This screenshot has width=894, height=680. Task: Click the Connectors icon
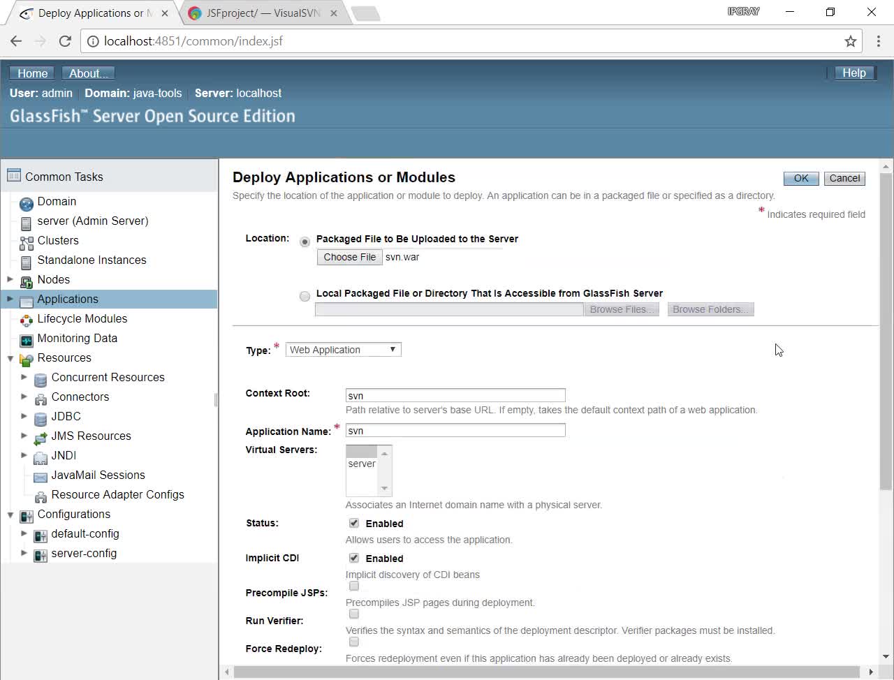41,399
